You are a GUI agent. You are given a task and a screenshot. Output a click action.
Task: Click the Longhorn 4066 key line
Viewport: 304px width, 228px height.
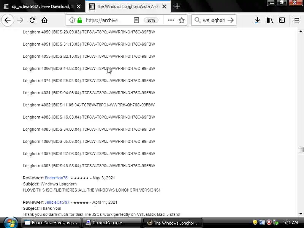tap(89, 68)
